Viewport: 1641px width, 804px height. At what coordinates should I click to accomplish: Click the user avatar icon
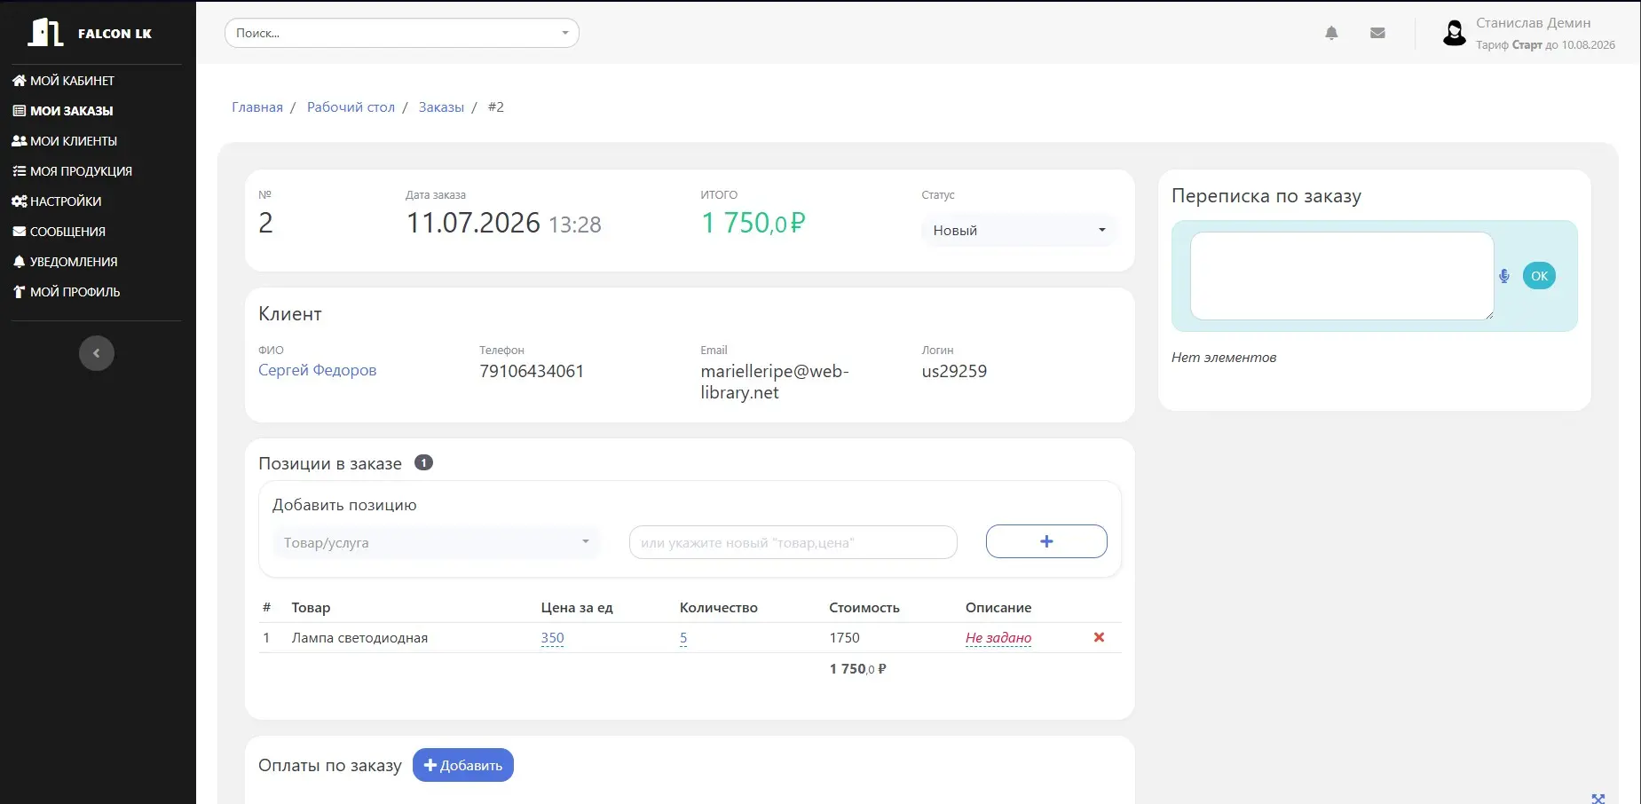point(1454,33)
